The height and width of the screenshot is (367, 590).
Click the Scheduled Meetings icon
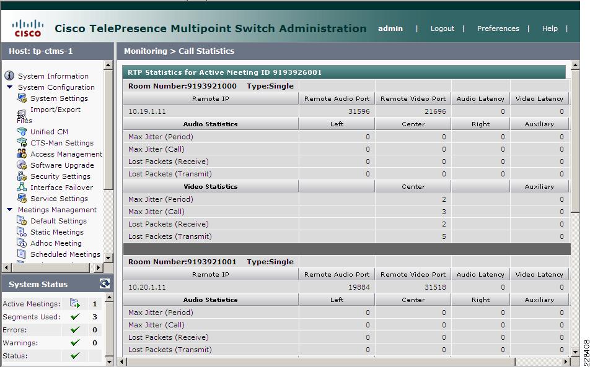[x=22, y=254]
